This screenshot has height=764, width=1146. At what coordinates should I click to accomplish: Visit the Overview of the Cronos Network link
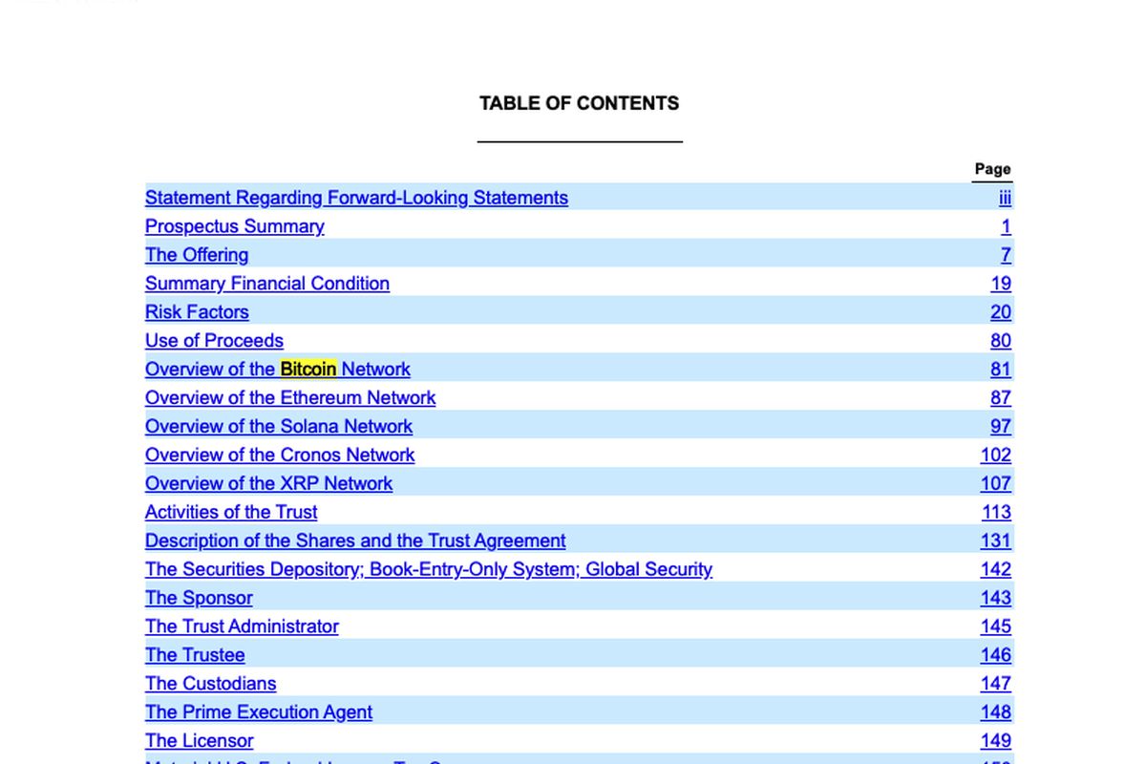280,456
